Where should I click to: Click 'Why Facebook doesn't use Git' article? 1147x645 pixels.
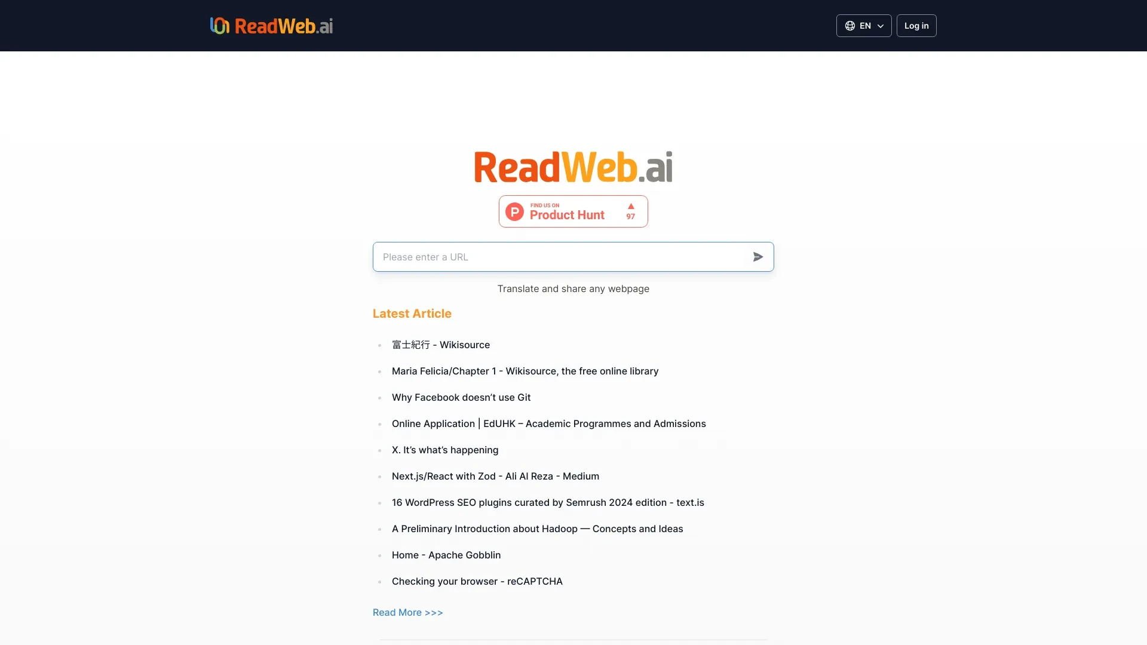461,397
